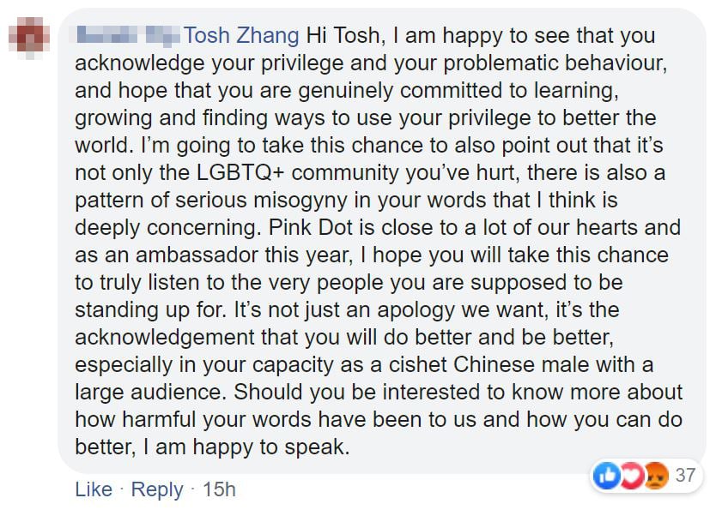Open the 15h timestamp permalink
The height and width of the screenshot is (510, 716).
219,489
